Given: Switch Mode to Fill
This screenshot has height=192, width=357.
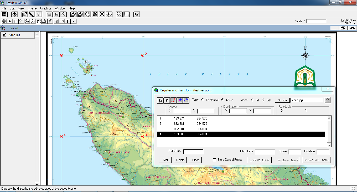Looking at the screenshot, I should click(252, 100).
